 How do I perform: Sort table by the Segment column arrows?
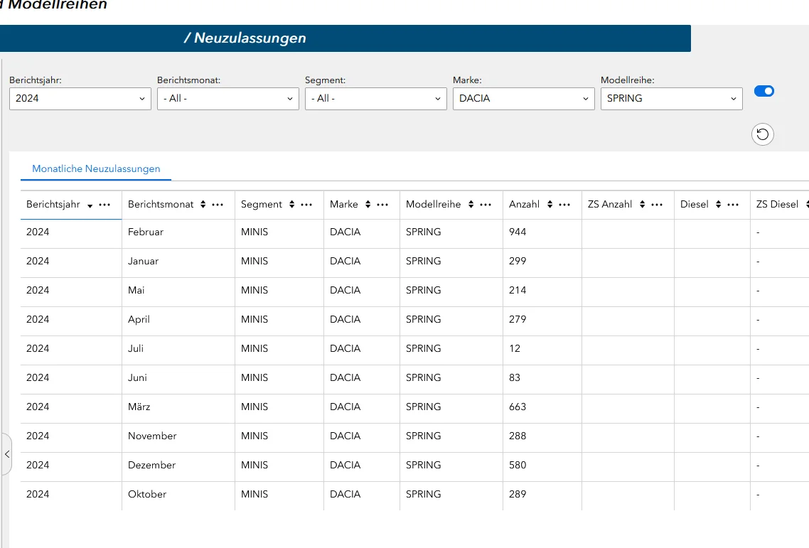(x=291, y=205)
